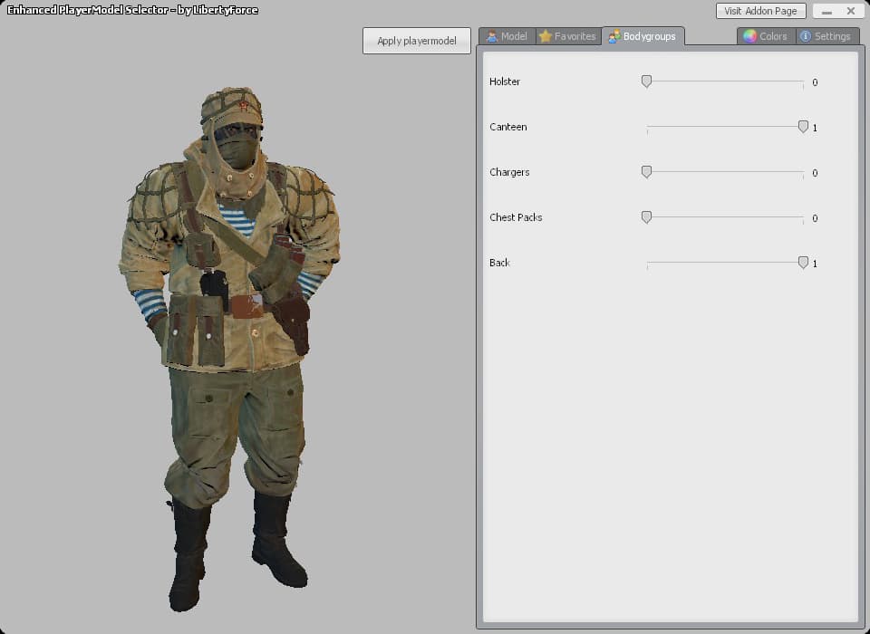Viewport: 870px width, 634px height.
Task: Click the Back slider handle
Action: click(803, 263)
